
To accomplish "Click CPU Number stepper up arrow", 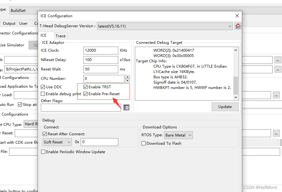I will pyautogui.click(x=127, y=77).
